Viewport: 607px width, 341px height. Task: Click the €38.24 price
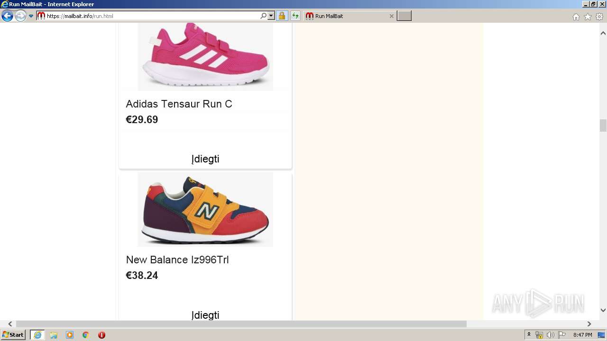(142, 275)
